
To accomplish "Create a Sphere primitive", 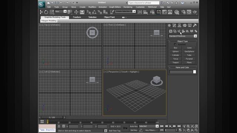I will coord(176,51).
